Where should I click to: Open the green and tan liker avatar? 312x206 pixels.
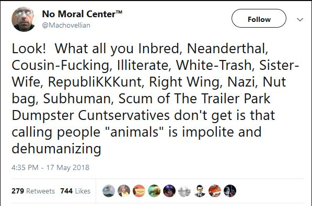154,191
